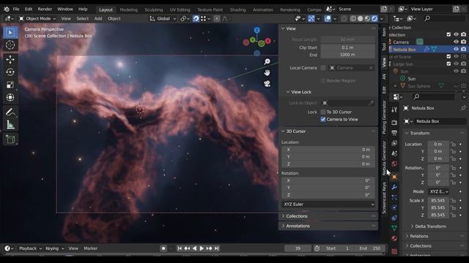Select rendered viewport shading icon

(374, 18)
